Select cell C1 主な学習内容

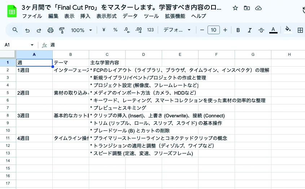click(x=107, y=63)
